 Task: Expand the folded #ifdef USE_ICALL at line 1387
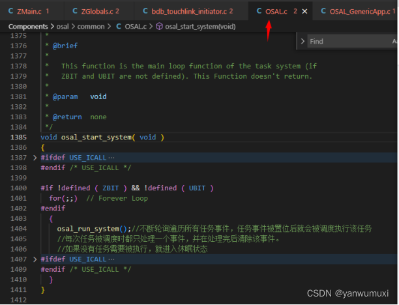(x=35, y=158)
